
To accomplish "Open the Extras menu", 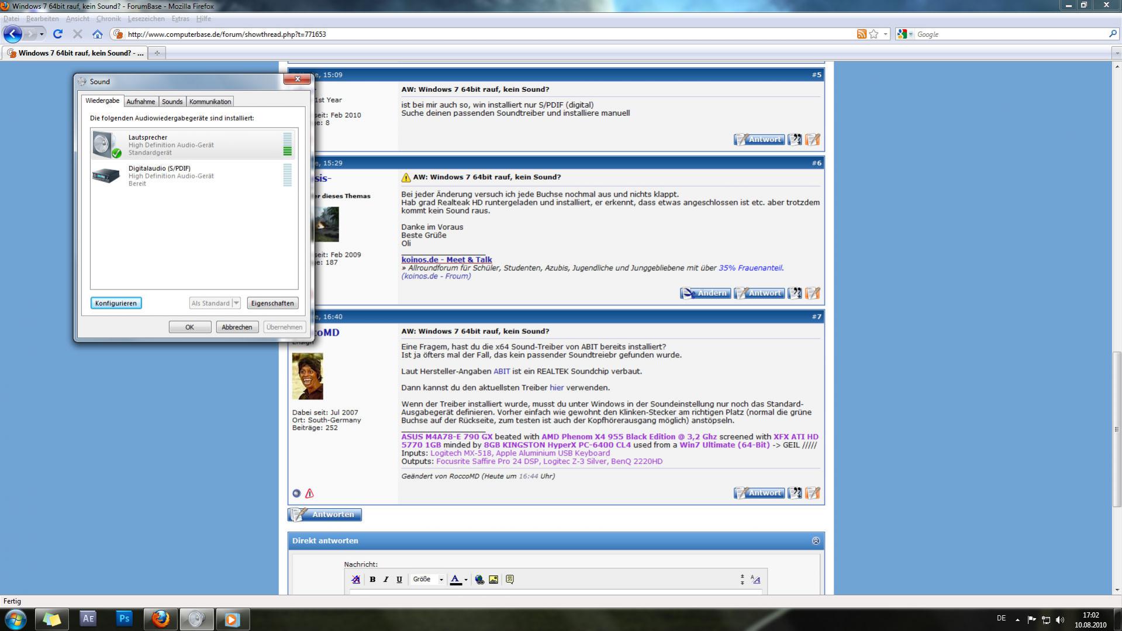I will tap(180, 19).
